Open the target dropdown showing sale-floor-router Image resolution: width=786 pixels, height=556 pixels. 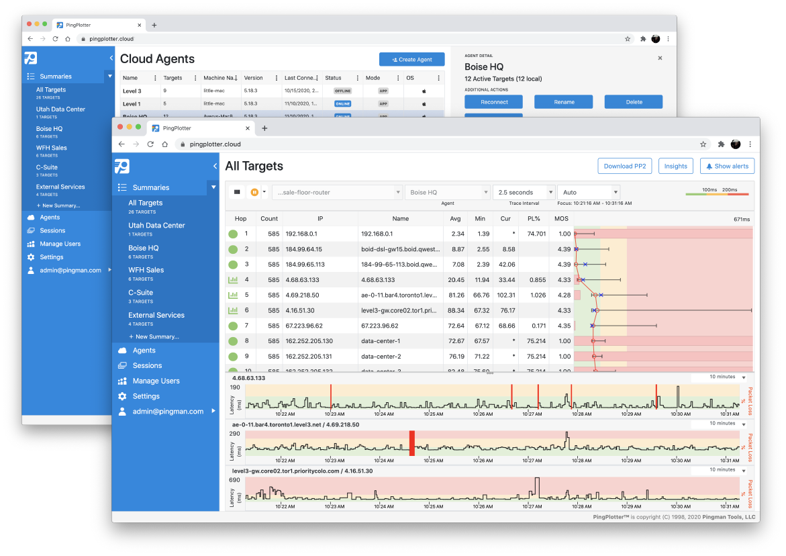pyautogui.click(x=337, y=192)
